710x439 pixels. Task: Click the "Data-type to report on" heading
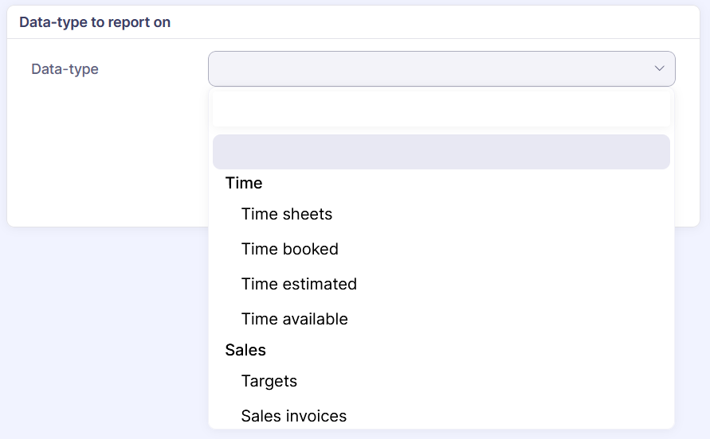[x=95, y=22]
